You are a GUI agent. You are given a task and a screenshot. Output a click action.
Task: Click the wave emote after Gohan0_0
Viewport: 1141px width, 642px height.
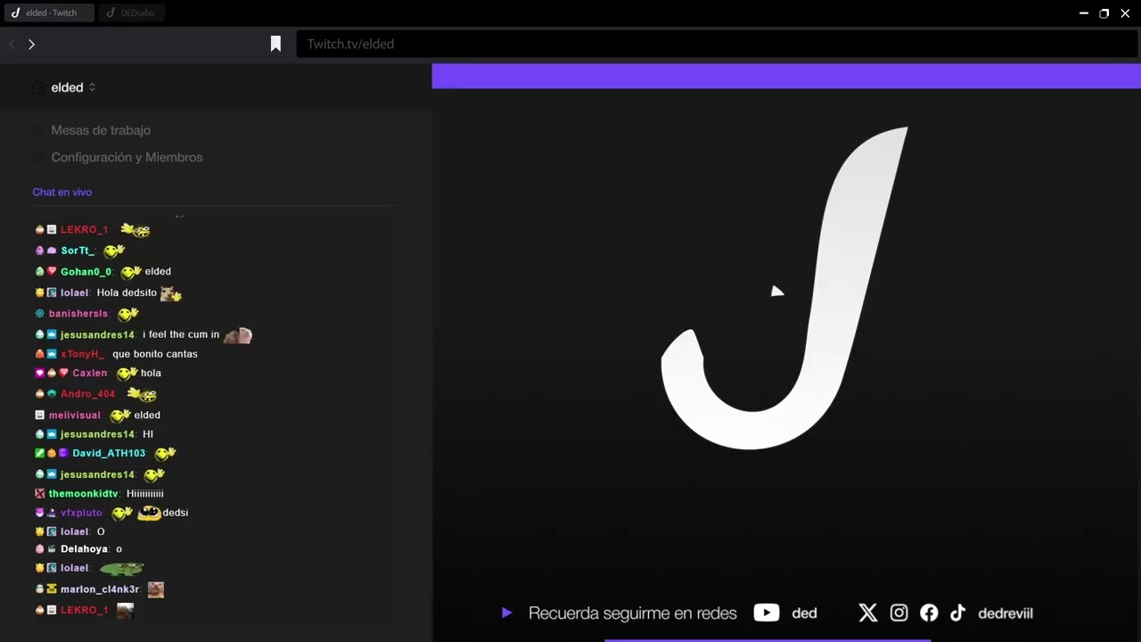click(131, 272)
